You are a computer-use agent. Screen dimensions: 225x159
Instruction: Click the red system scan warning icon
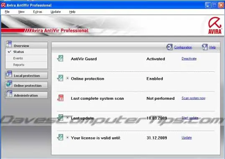click(x=60, y=98)
